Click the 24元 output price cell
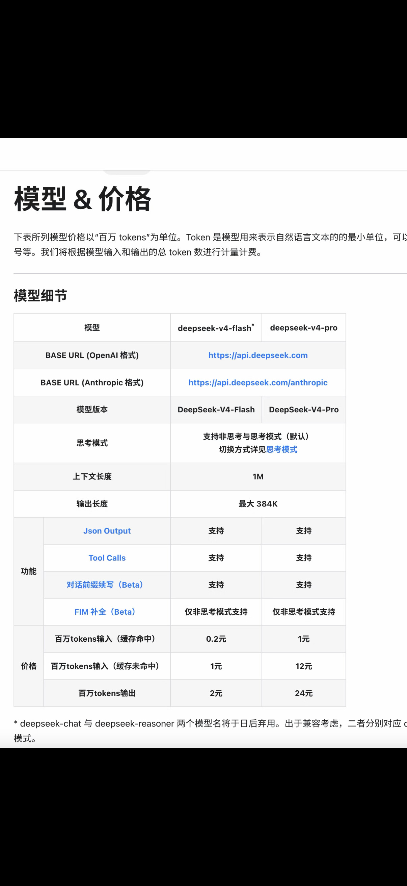 point(304,693)
